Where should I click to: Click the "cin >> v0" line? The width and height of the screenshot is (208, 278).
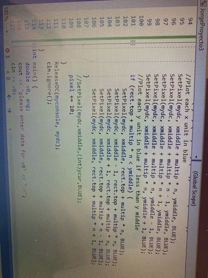tap(13, 78)
